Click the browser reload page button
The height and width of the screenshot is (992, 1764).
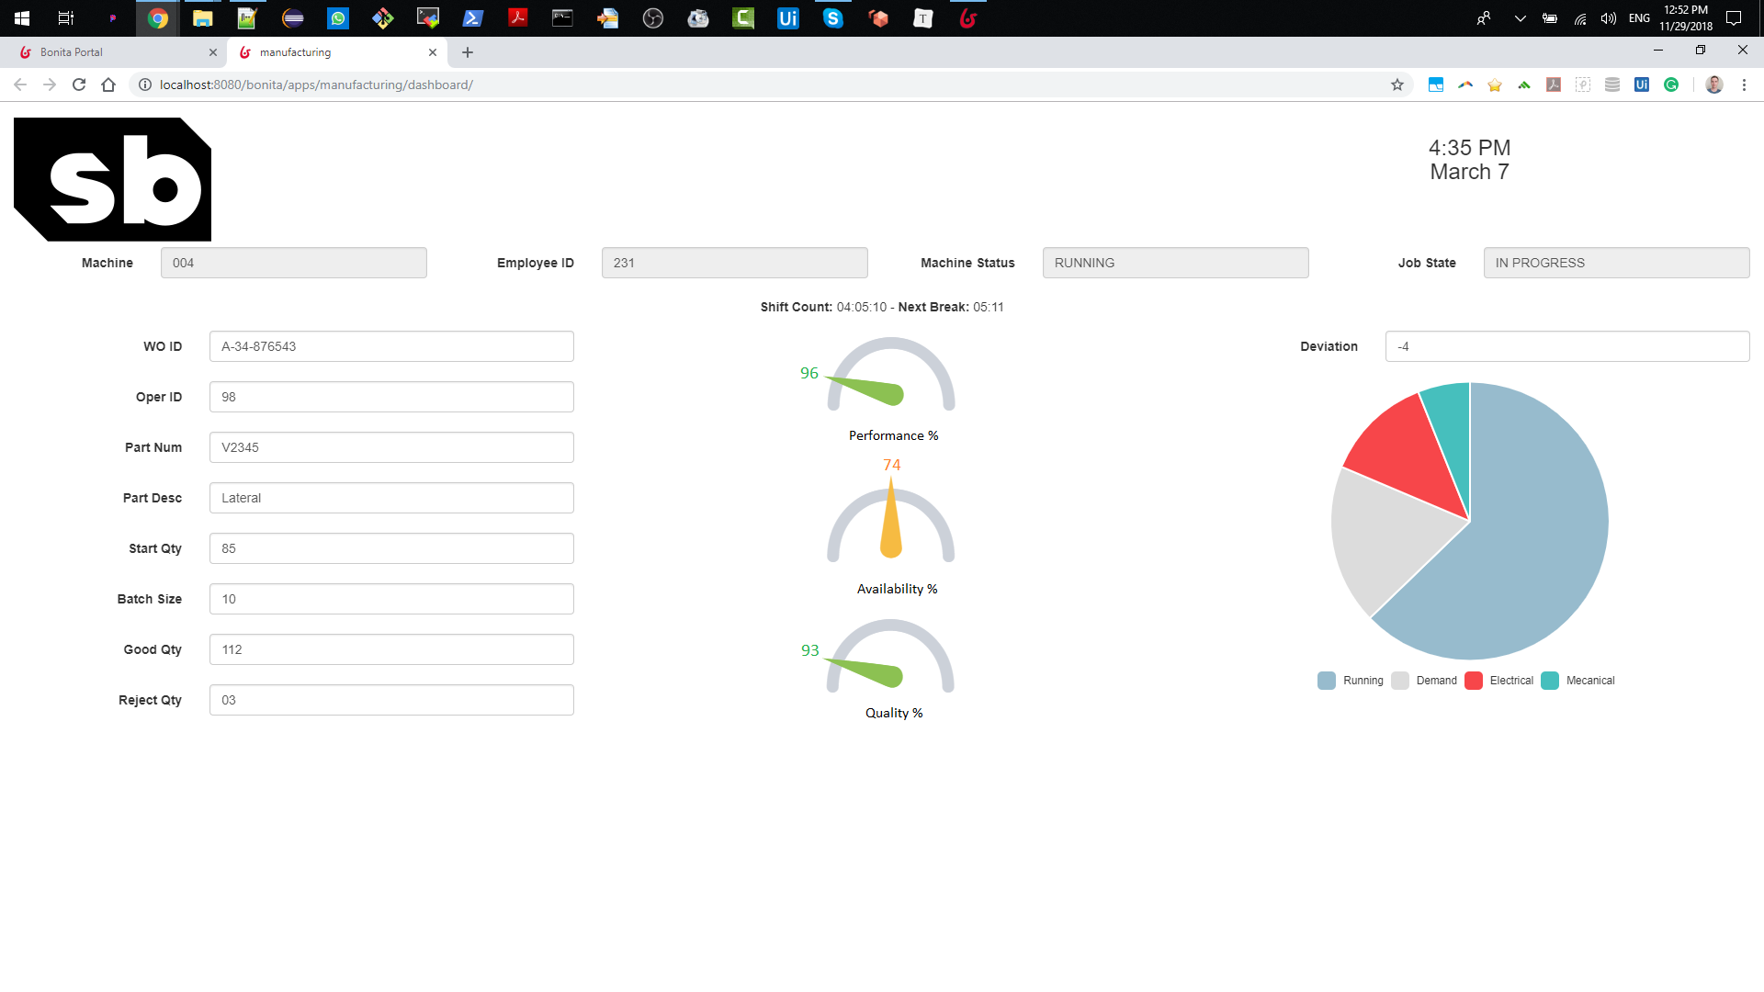click(79, 84)
